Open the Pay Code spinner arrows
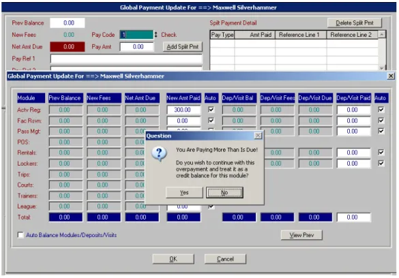 click(x=156, y=35)
